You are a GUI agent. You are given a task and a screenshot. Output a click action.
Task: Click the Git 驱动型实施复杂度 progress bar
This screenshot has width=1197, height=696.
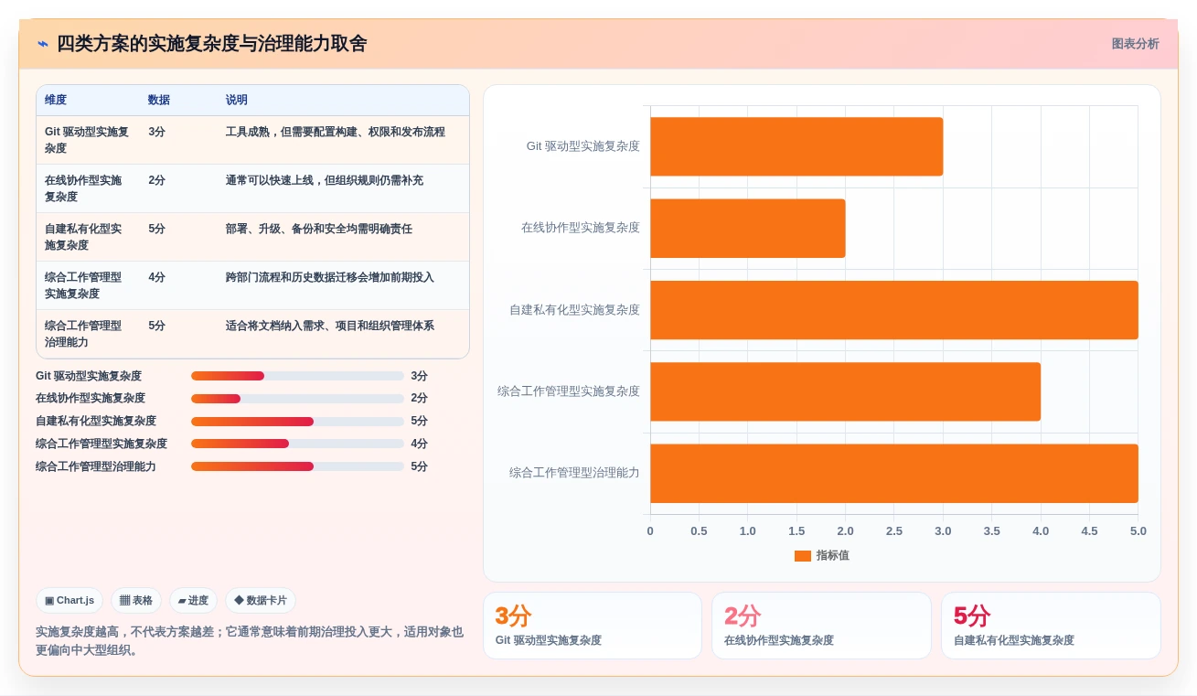point(297,376)
